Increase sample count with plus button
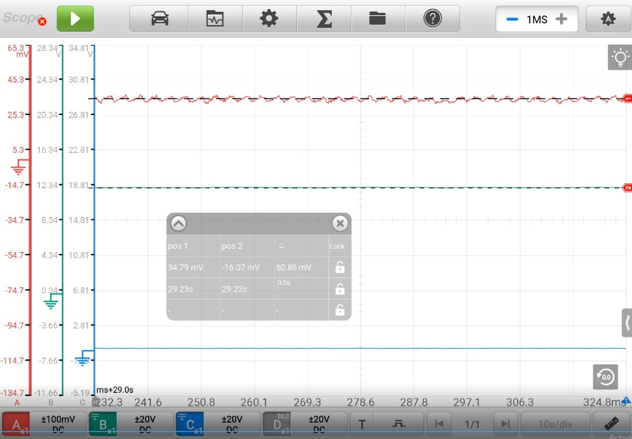Image resolution: width=632 pixels, height=439 pixels. 561,20
